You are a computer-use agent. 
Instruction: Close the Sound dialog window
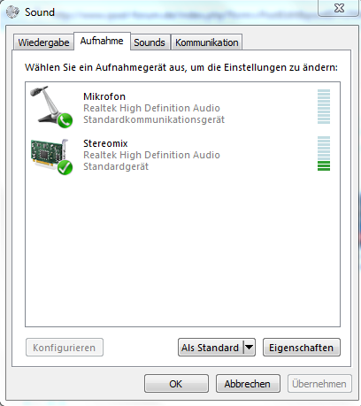point(339,8)
